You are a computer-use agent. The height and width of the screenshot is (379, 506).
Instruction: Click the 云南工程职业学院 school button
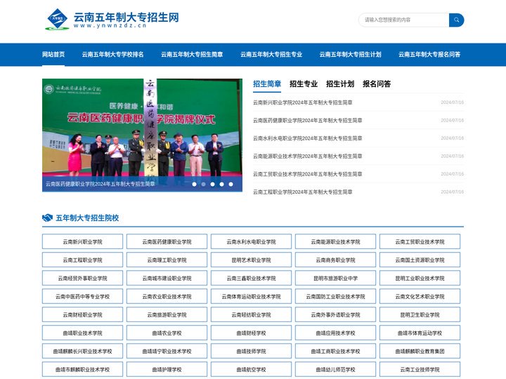click(x=83, y=260)
